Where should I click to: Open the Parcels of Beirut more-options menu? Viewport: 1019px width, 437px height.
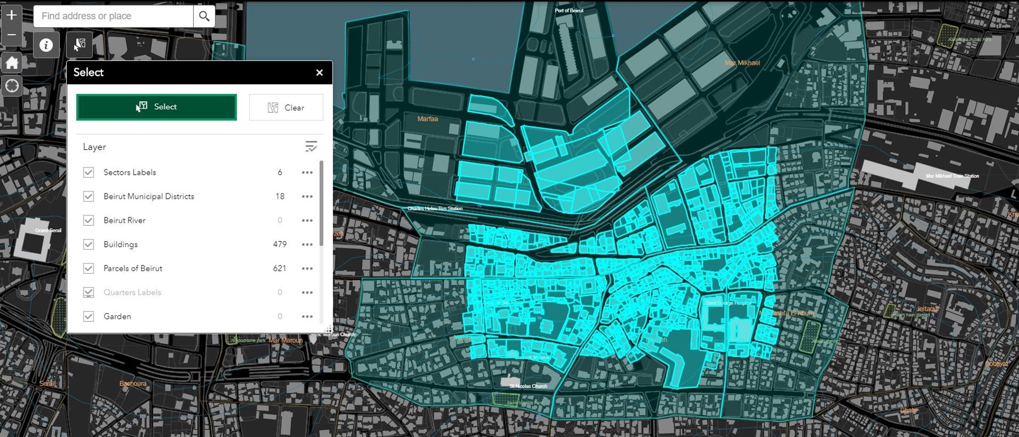[307, 269]
